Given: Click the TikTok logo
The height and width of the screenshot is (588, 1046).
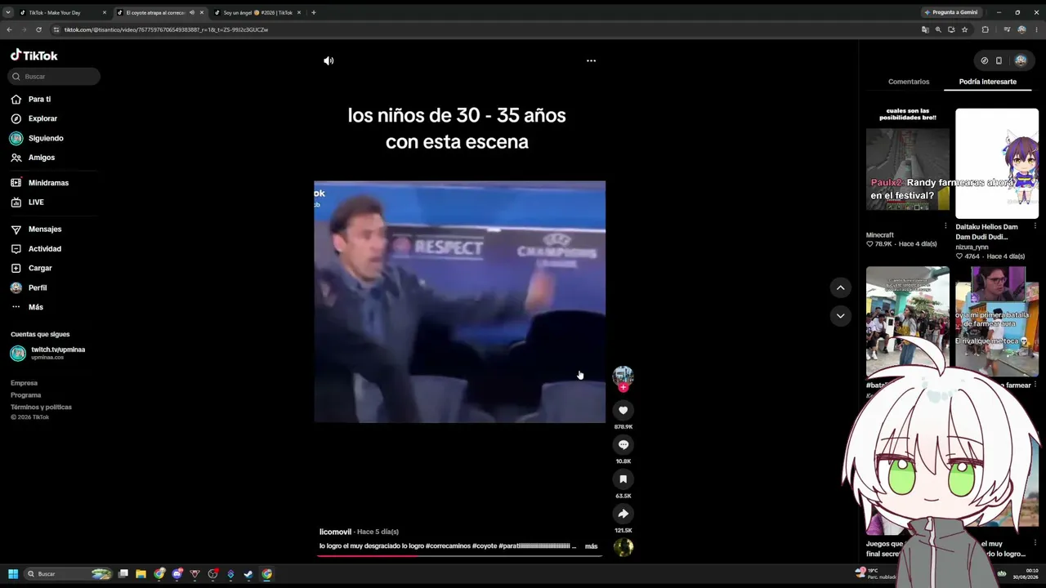Looking at the screenshot, I should (34, 56).
